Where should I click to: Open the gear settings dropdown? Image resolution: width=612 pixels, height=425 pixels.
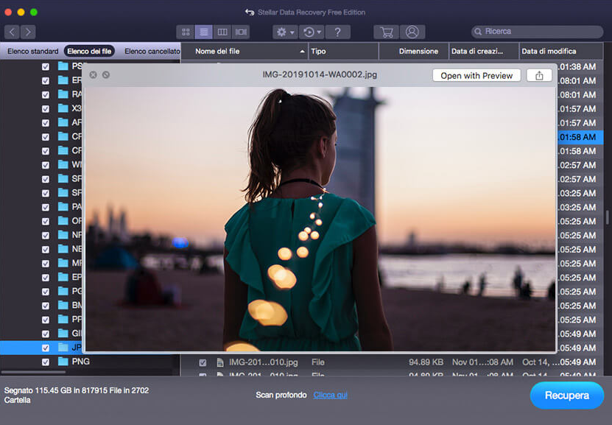point(285,32)
